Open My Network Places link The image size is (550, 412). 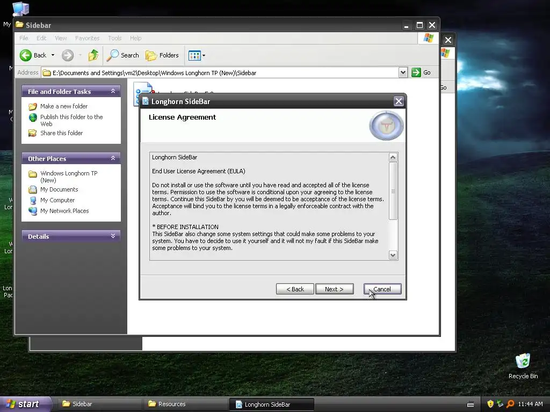point(64,211)
